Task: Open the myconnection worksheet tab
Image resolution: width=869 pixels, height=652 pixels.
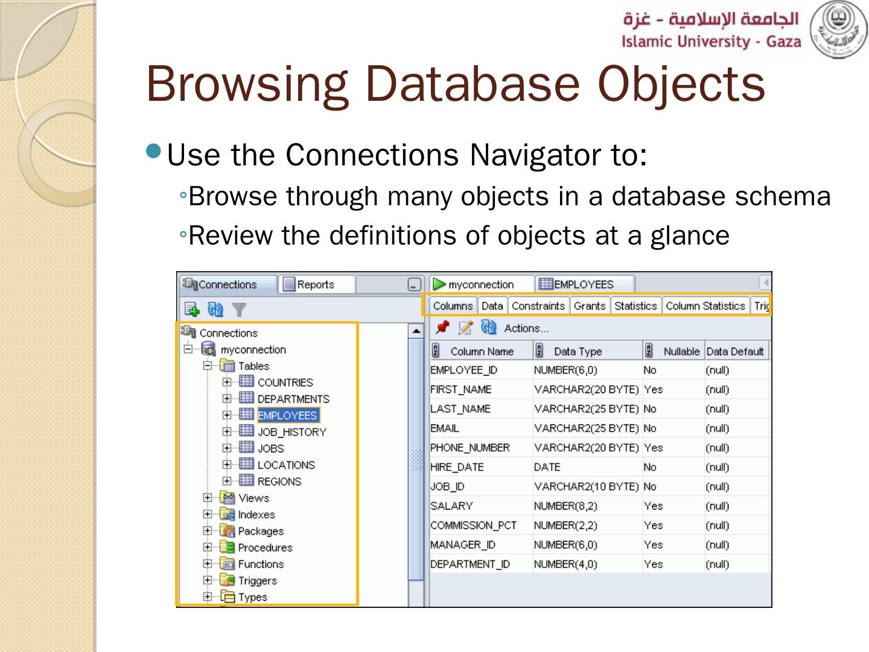Action: (482, 284)
